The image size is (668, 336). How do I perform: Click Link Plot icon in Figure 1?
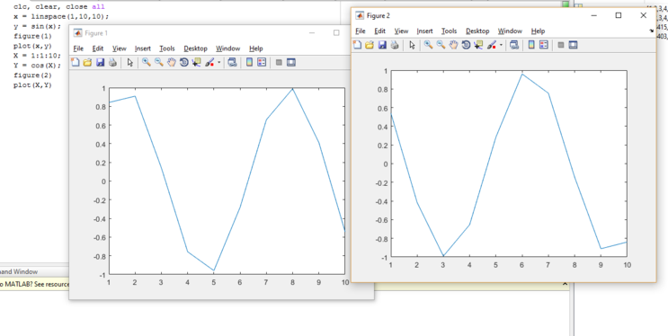[232, 63]
